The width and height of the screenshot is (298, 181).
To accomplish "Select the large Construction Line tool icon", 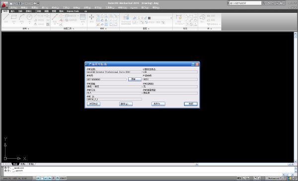I will (55, 17).
